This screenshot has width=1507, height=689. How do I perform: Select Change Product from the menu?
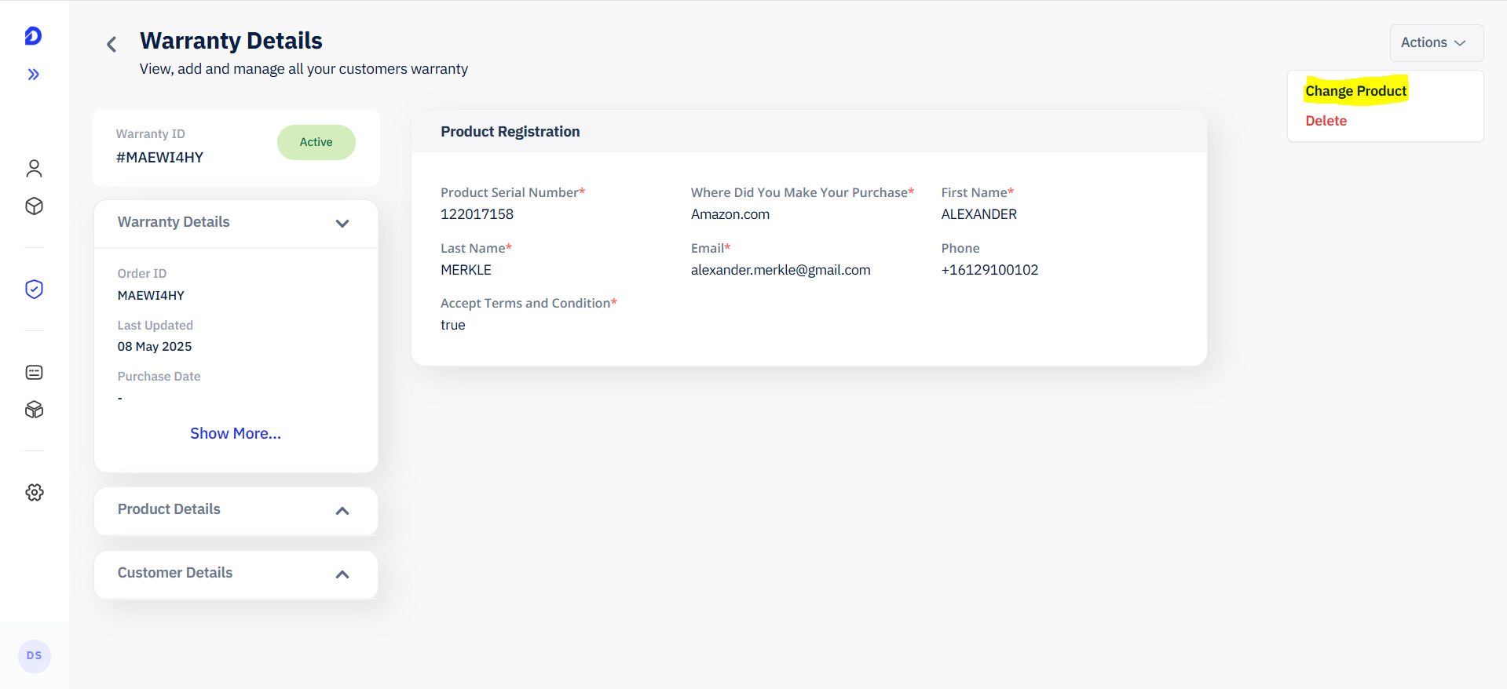pyautogui.click(x=1355, y=91)
